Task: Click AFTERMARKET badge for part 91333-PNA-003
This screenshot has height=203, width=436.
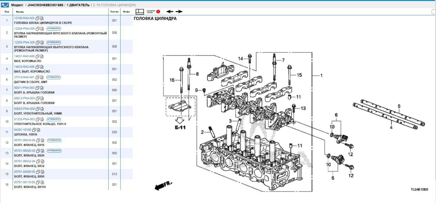Action: coord(53,119)
